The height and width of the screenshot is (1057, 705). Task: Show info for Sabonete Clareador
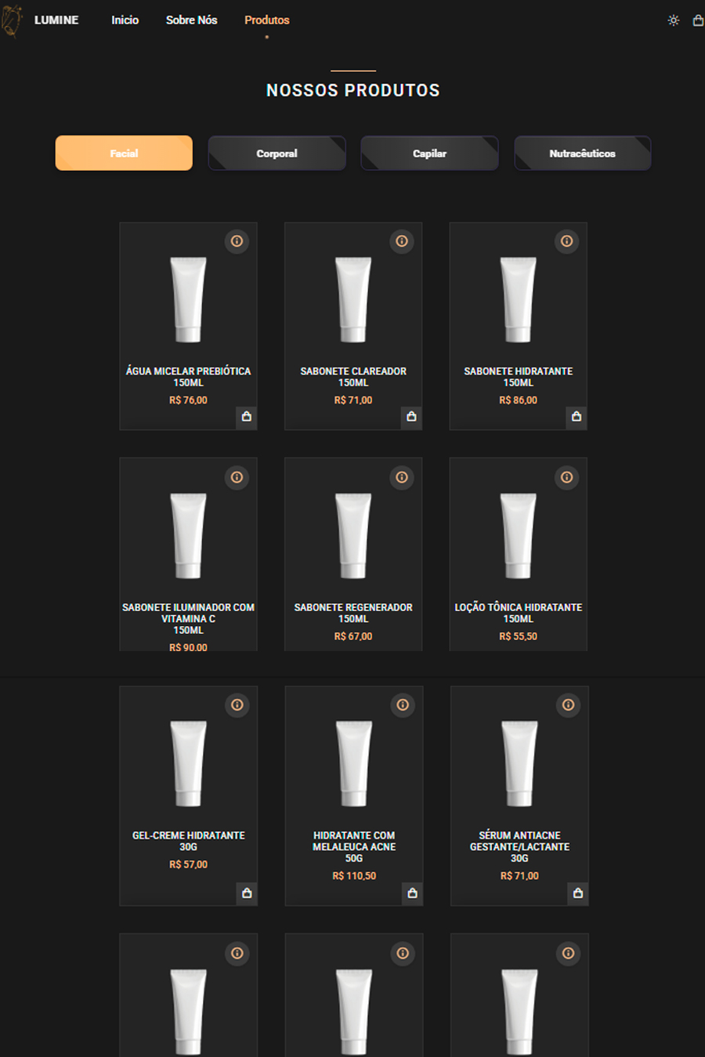402,241
